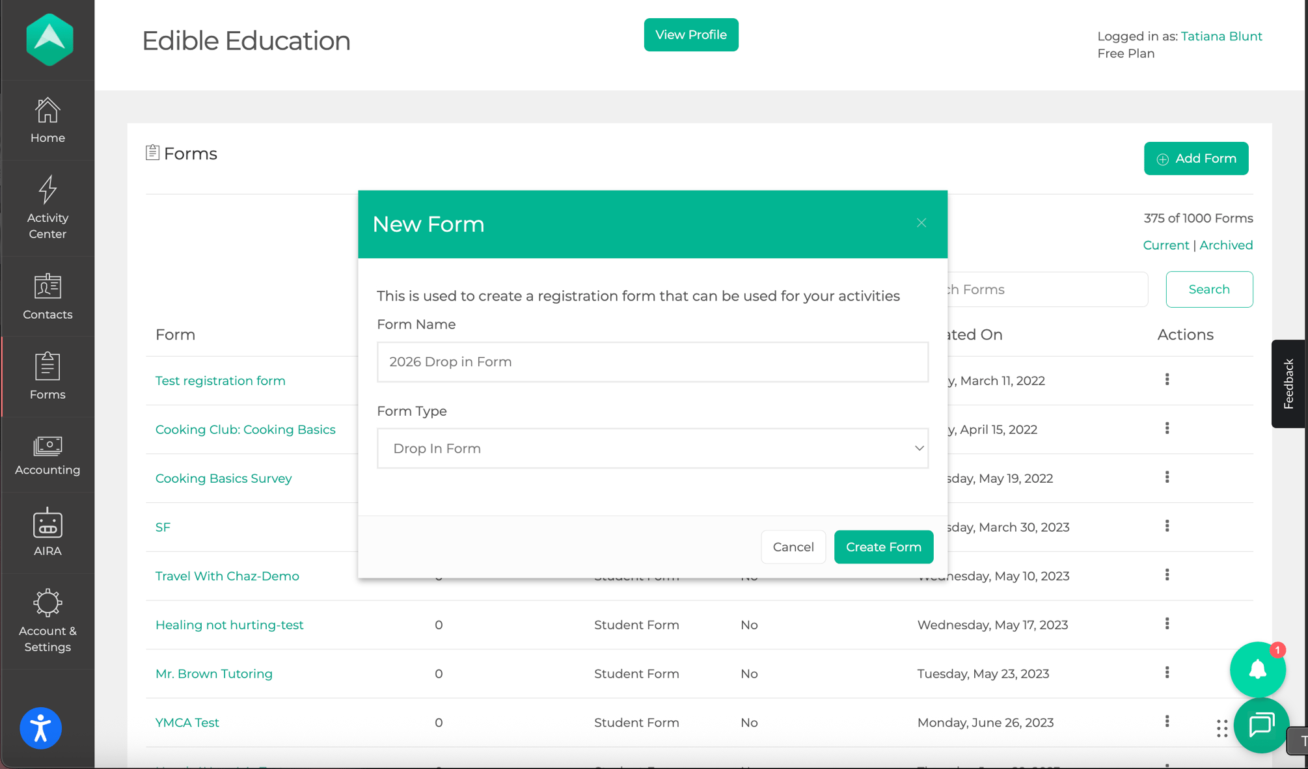Click the Create Form button
1308x769 pixels.
(883, 547)
